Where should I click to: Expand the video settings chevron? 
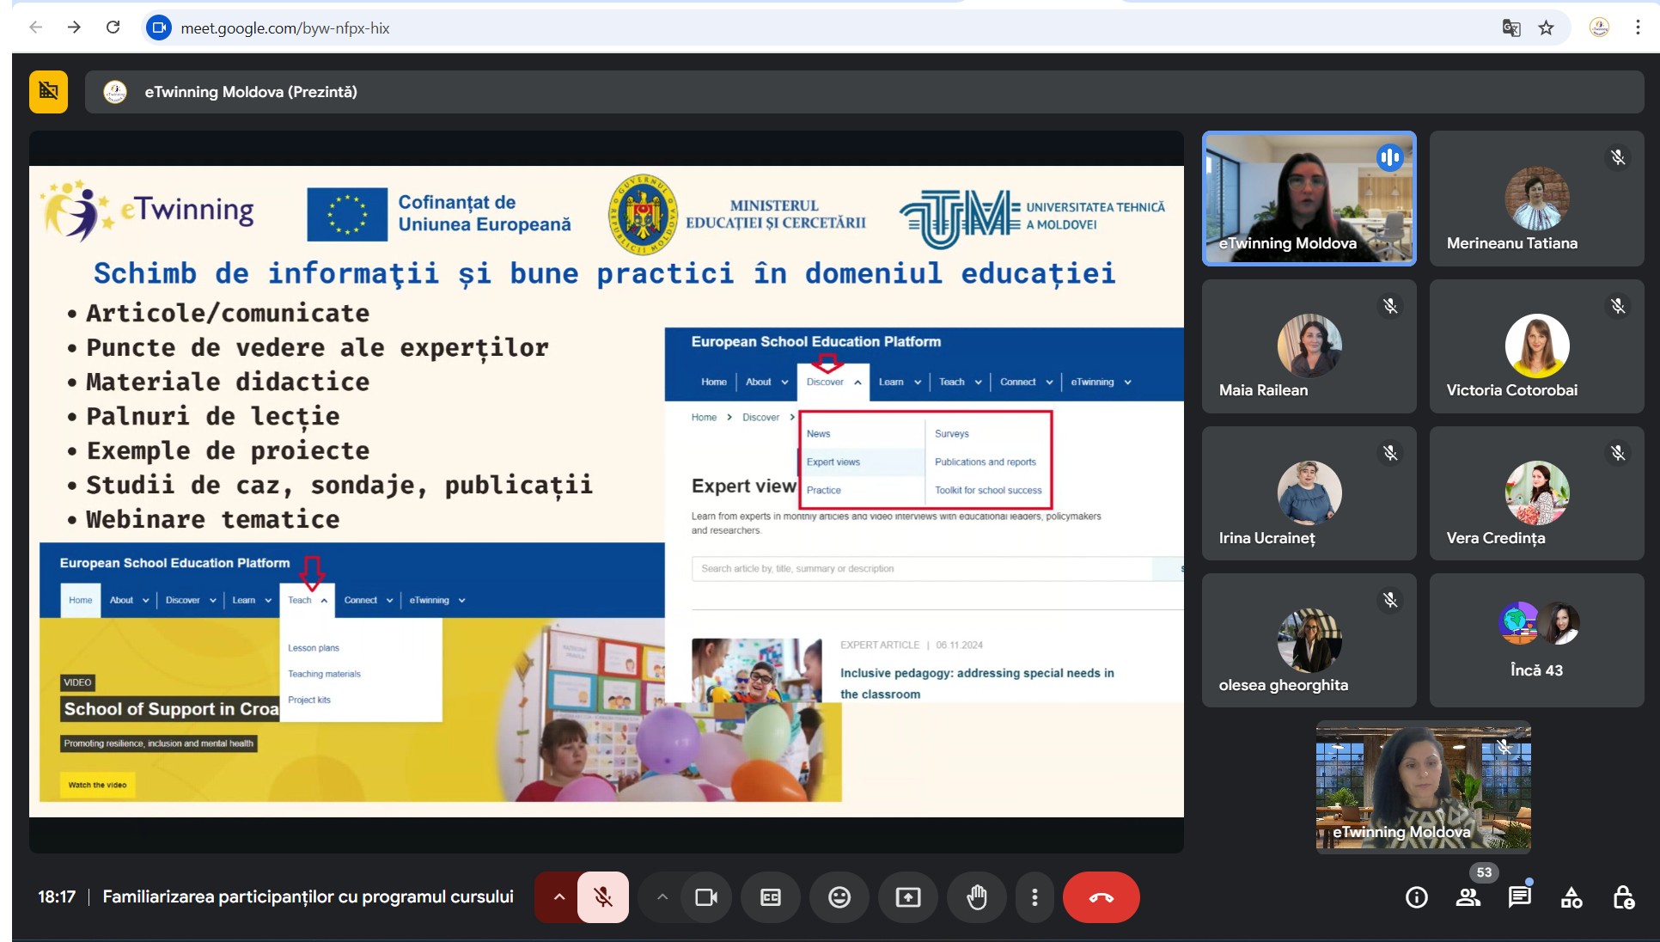click(662, 897)
